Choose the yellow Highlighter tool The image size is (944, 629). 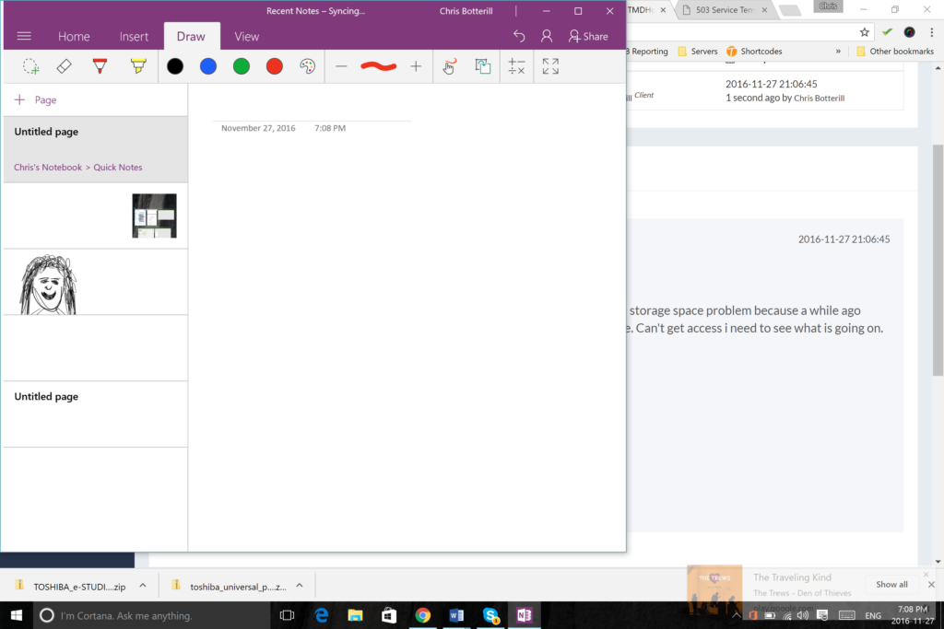pos(137,66)
